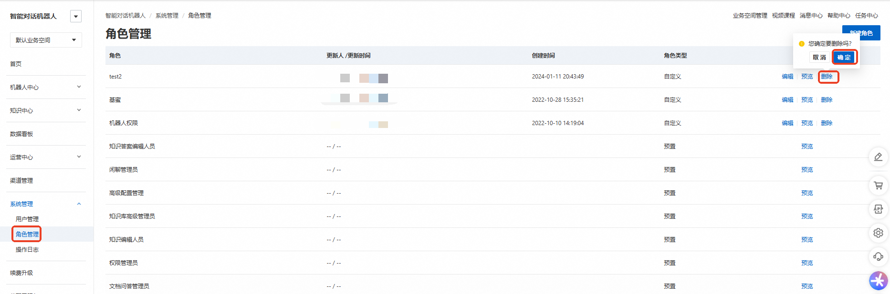Preview the 知识库高级管理员 role
The image size is (890, 294).
[x=807, y=216]
